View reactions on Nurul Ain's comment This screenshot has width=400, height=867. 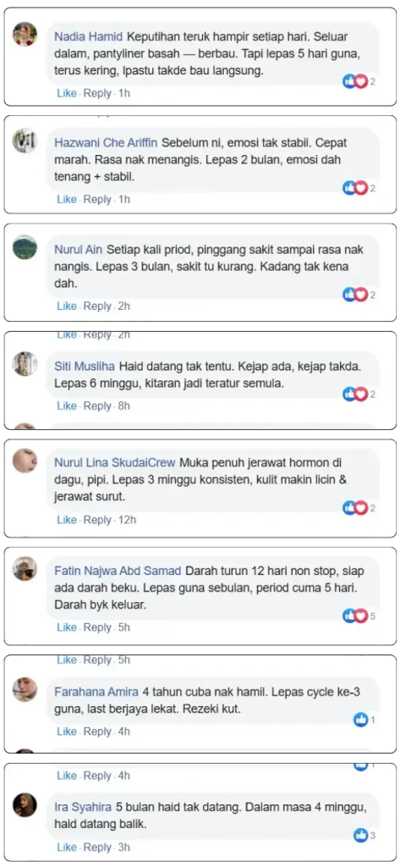tap(354, 295)
